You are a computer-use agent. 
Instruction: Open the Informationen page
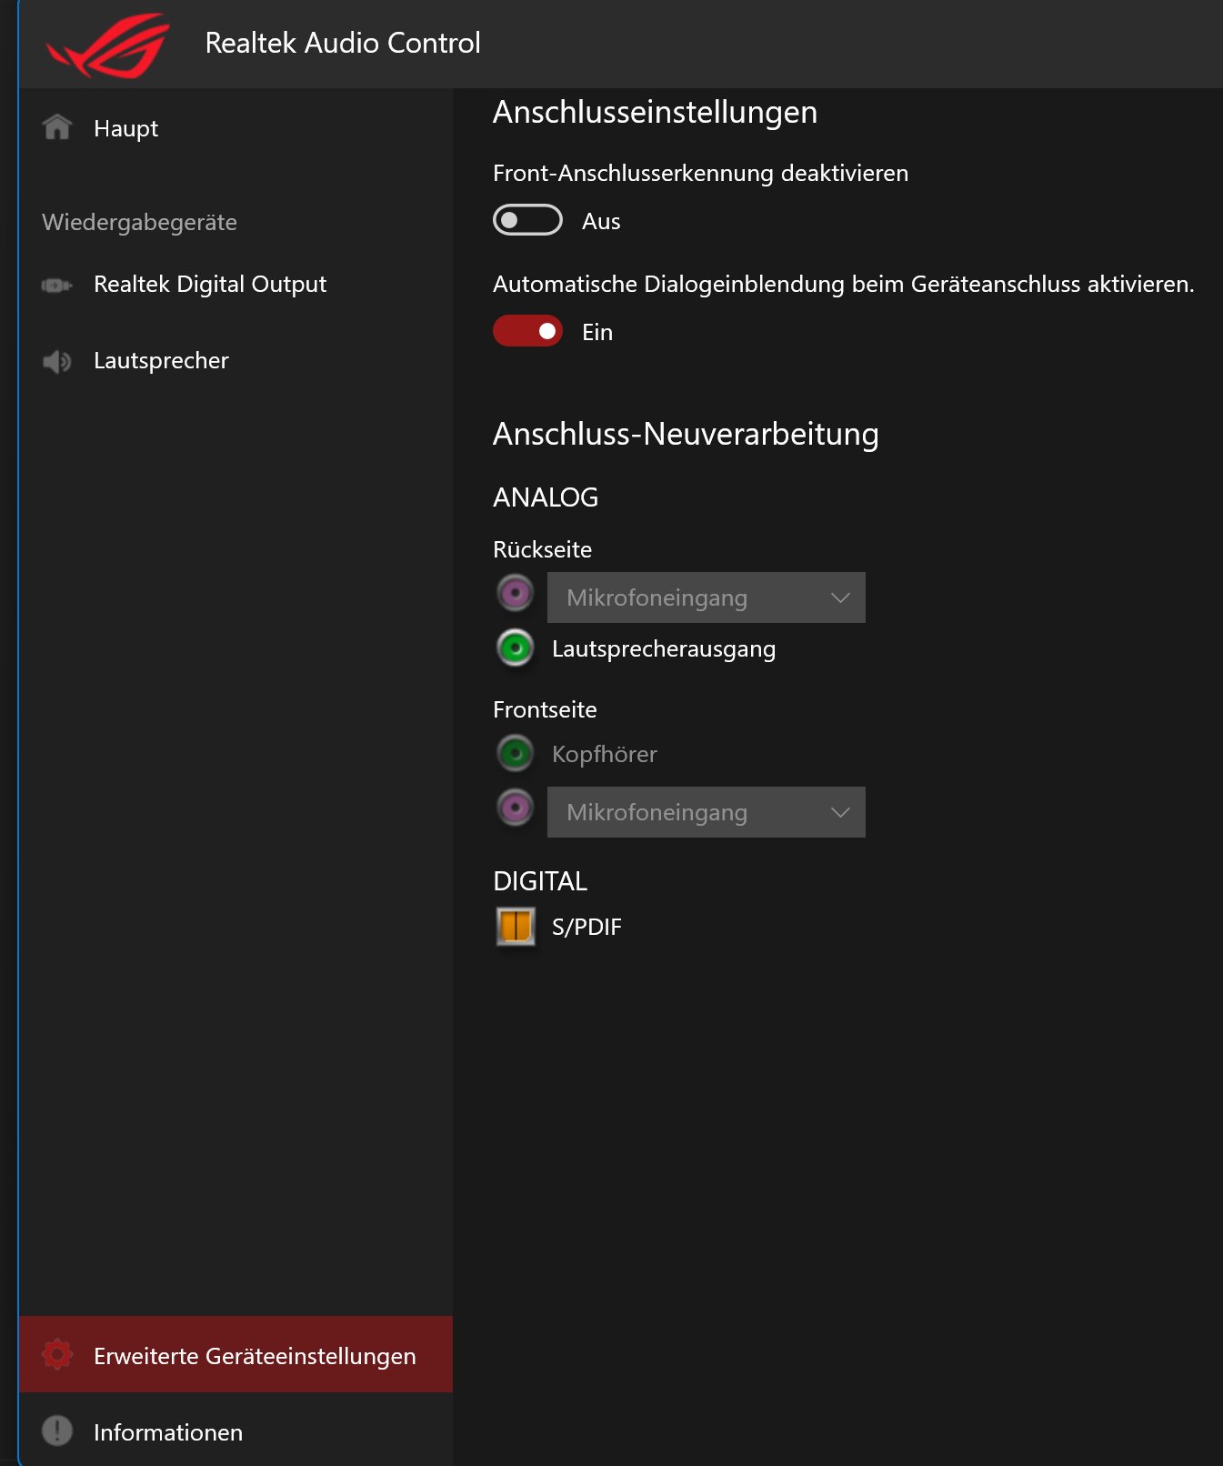(236, 1431)
